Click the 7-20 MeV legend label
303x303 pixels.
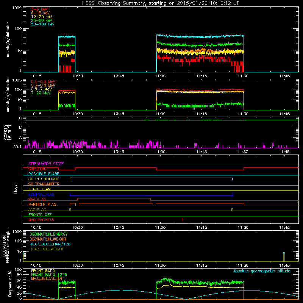41,93
